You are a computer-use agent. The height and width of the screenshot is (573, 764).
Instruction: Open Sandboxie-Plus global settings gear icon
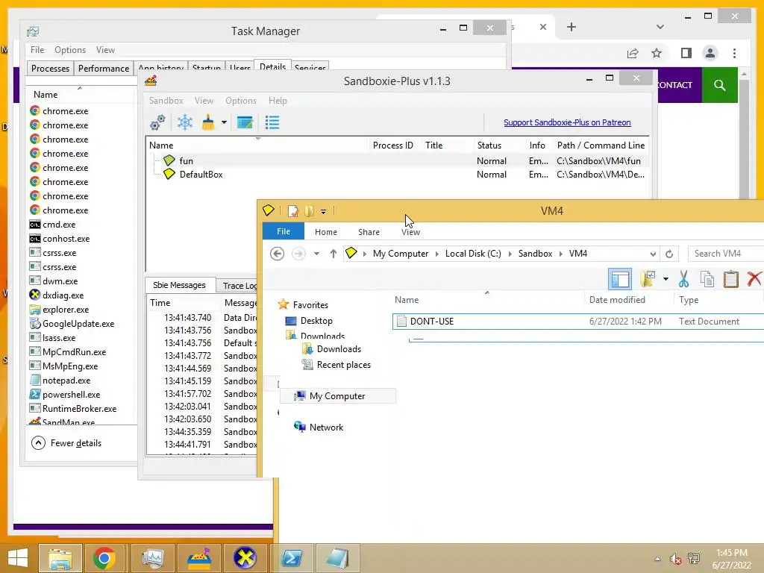[x=157, y=122]
